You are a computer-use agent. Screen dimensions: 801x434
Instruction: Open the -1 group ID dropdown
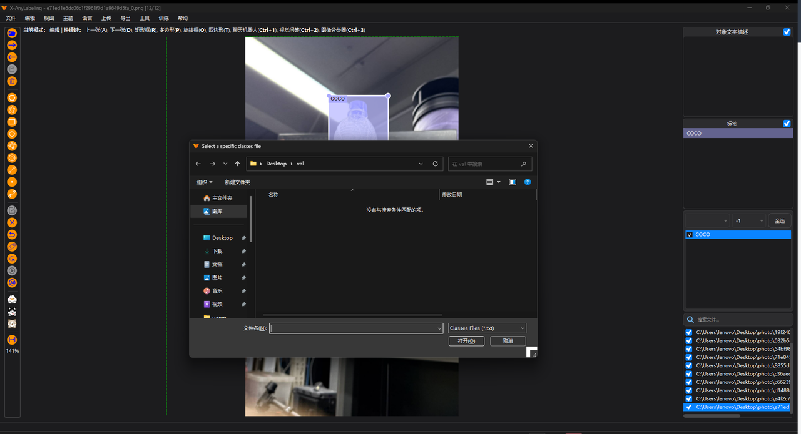(x=749, y=221)
